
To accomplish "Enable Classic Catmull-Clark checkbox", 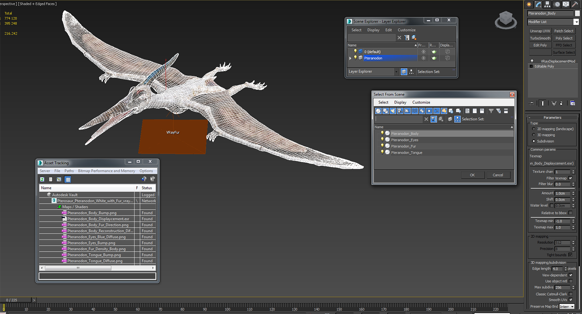I will tap(571, 294).
